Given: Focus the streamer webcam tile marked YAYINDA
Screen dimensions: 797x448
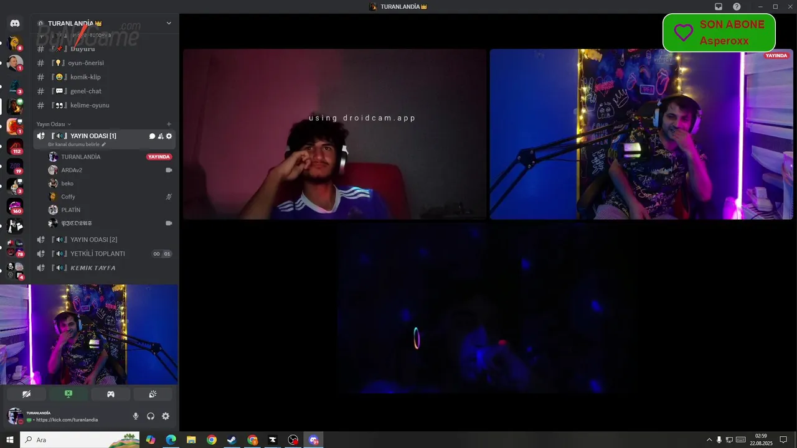Looking at the screenshot, I should pyautogui.click(x=641, y=134).
